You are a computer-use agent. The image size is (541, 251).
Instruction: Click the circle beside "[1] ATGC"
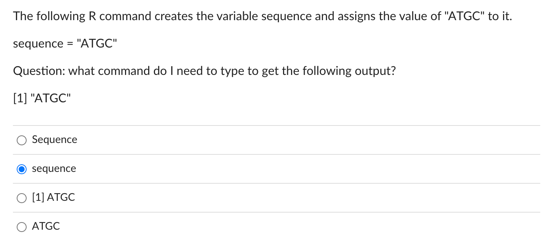click(22, 198)
